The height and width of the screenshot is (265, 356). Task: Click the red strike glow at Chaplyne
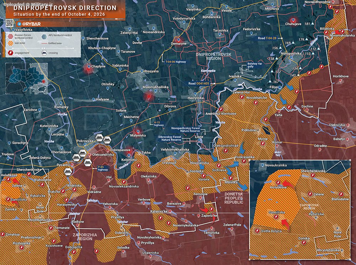pos(88,68)
